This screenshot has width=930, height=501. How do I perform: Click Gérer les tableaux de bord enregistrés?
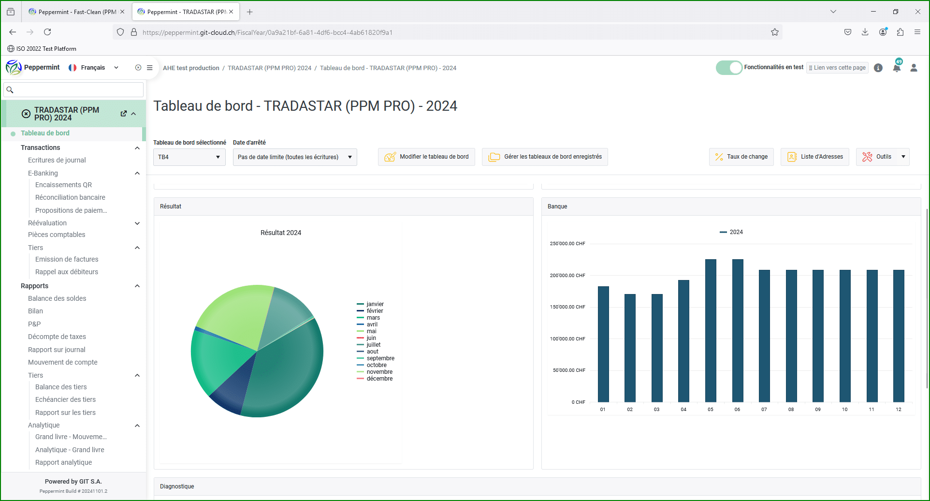pos(545,157)
